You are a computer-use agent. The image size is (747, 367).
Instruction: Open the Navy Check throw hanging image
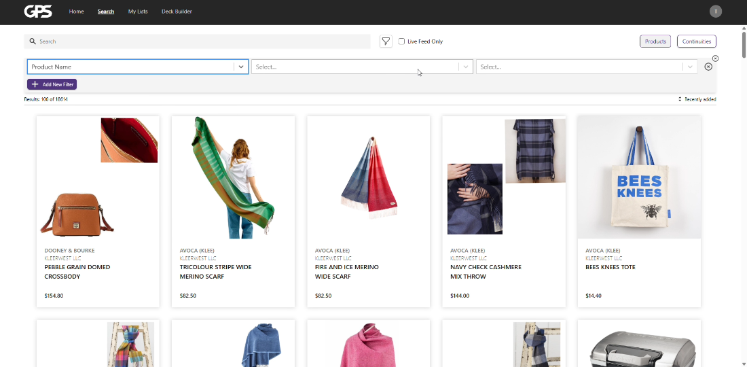(x=535, y=151)
